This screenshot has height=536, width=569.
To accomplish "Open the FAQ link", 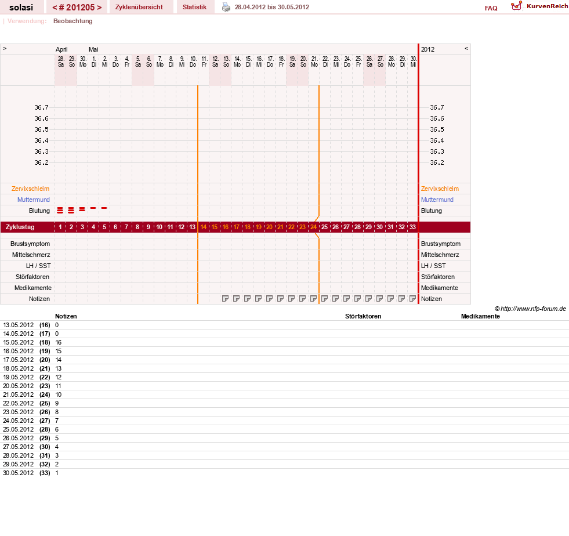I will point(491,8).
